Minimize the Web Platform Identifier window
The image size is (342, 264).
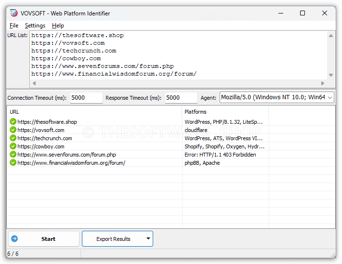coord(281,13)
